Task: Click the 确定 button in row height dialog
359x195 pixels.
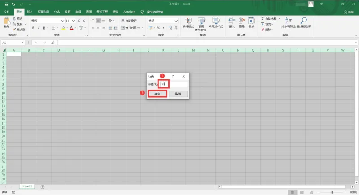Action: click(x=158, y=94)
